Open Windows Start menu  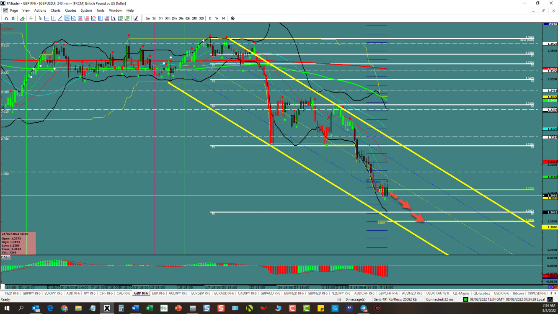click(x=7, y=308)
